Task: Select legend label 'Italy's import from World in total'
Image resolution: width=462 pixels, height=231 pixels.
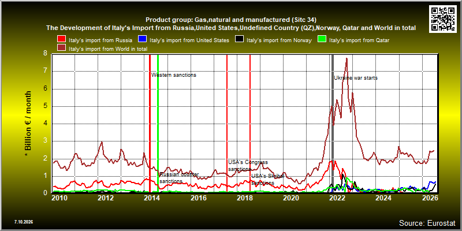Action: tap(108, 49)
